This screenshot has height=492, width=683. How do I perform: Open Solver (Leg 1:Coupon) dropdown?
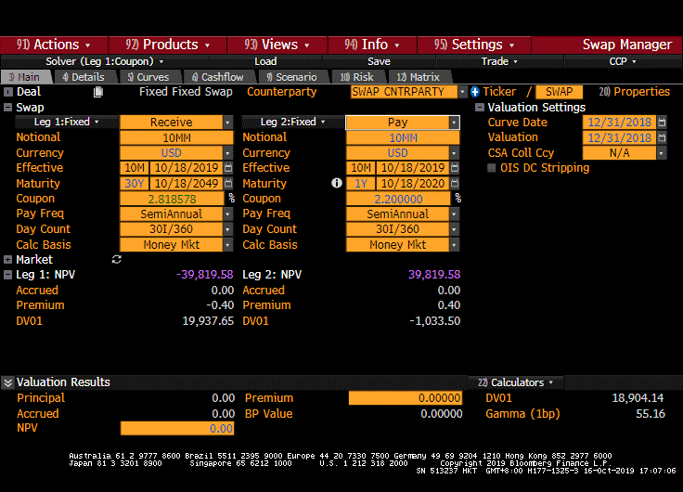pyautogui.click(x=105, y=61)
